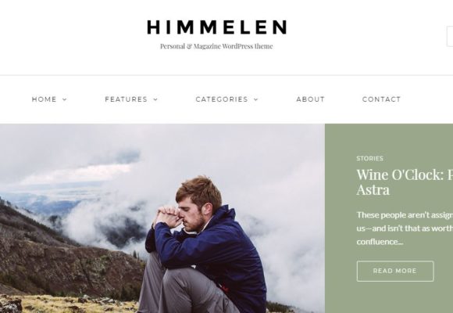
Task: Click the READ MORE button
Action: (x=395, y=271)
